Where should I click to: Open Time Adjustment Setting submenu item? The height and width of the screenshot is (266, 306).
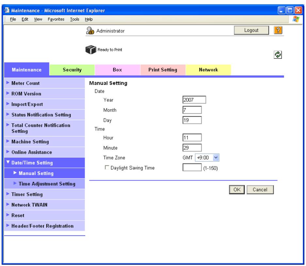tap(44, 184)
